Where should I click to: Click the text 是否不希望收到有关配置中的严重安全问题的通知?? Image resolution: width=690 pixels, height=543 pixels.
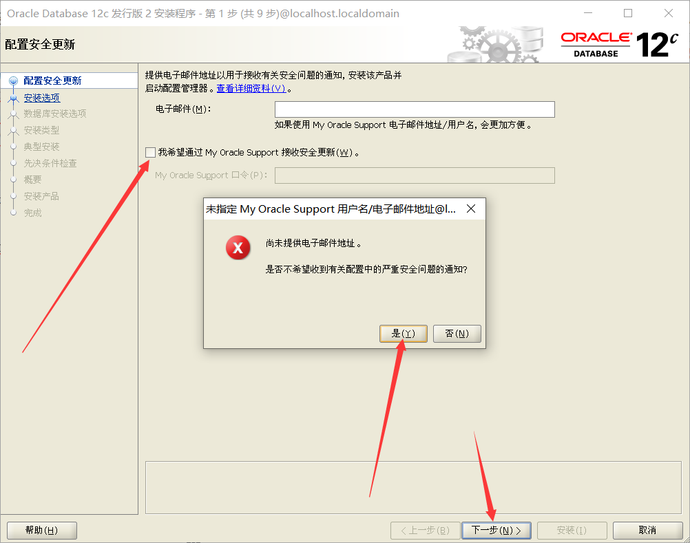366,269
